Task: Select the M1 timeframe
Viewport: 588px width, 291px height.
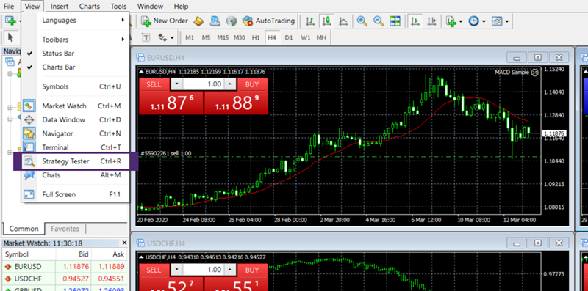Action: point(190,38)
